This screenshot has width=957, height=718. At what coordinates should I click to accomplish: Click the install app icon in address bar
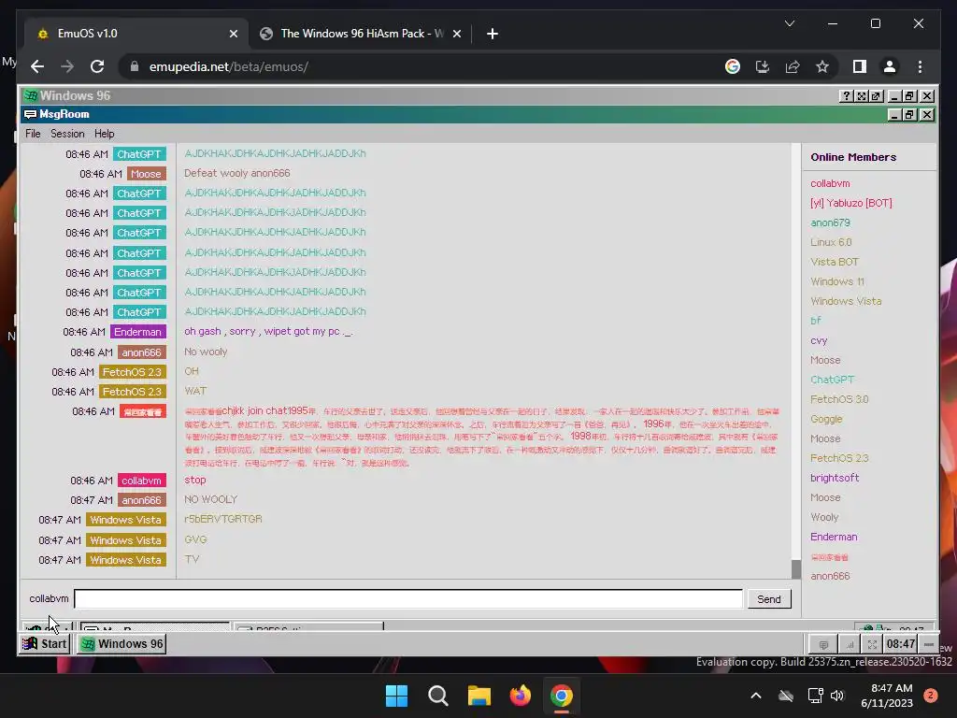(763, 66)
